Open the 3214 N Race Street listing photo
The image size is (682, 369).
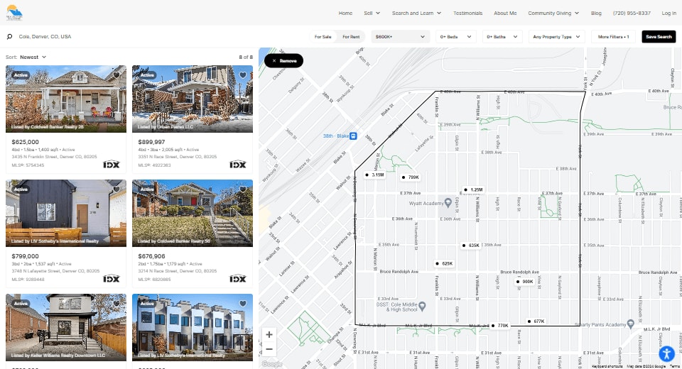(x=193, y=214)
